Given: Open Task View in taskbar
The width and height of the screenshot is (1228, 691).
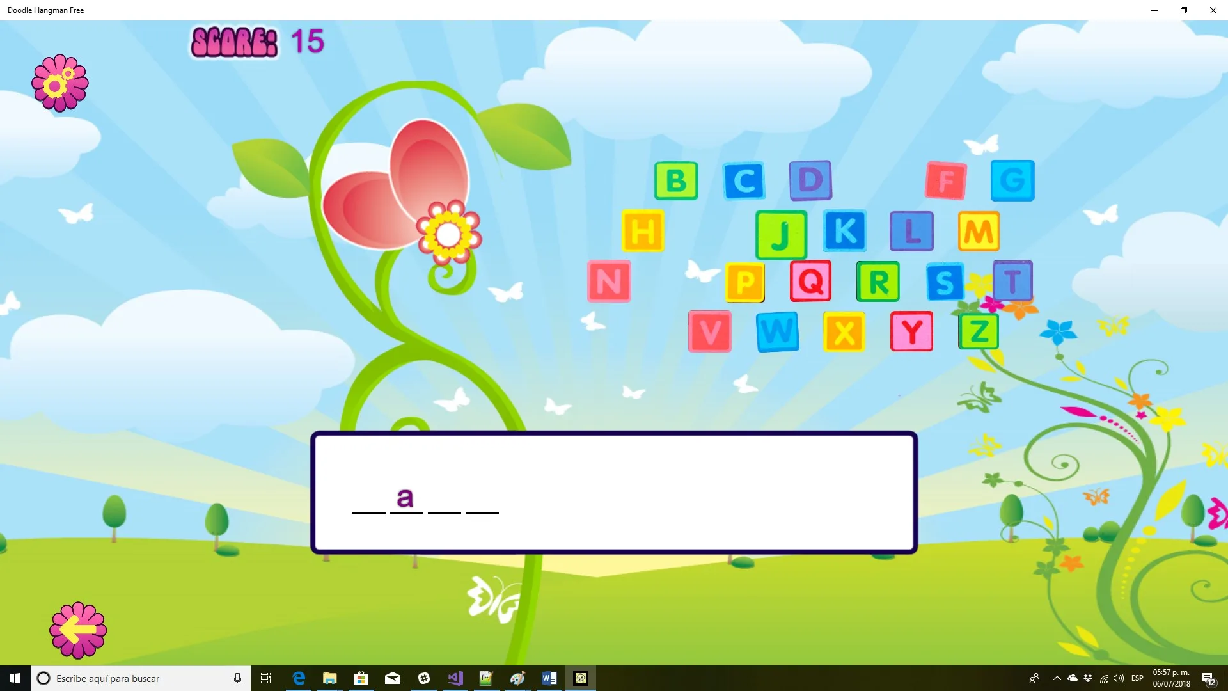Looking at the screenshot, I should [x=266, y=678].
